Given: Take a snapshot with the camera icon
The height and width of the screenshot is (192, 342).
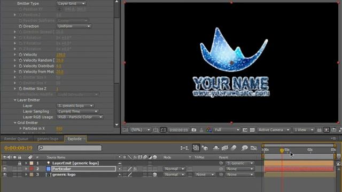Looking at the screenshot, I should [x=194, y=130].
